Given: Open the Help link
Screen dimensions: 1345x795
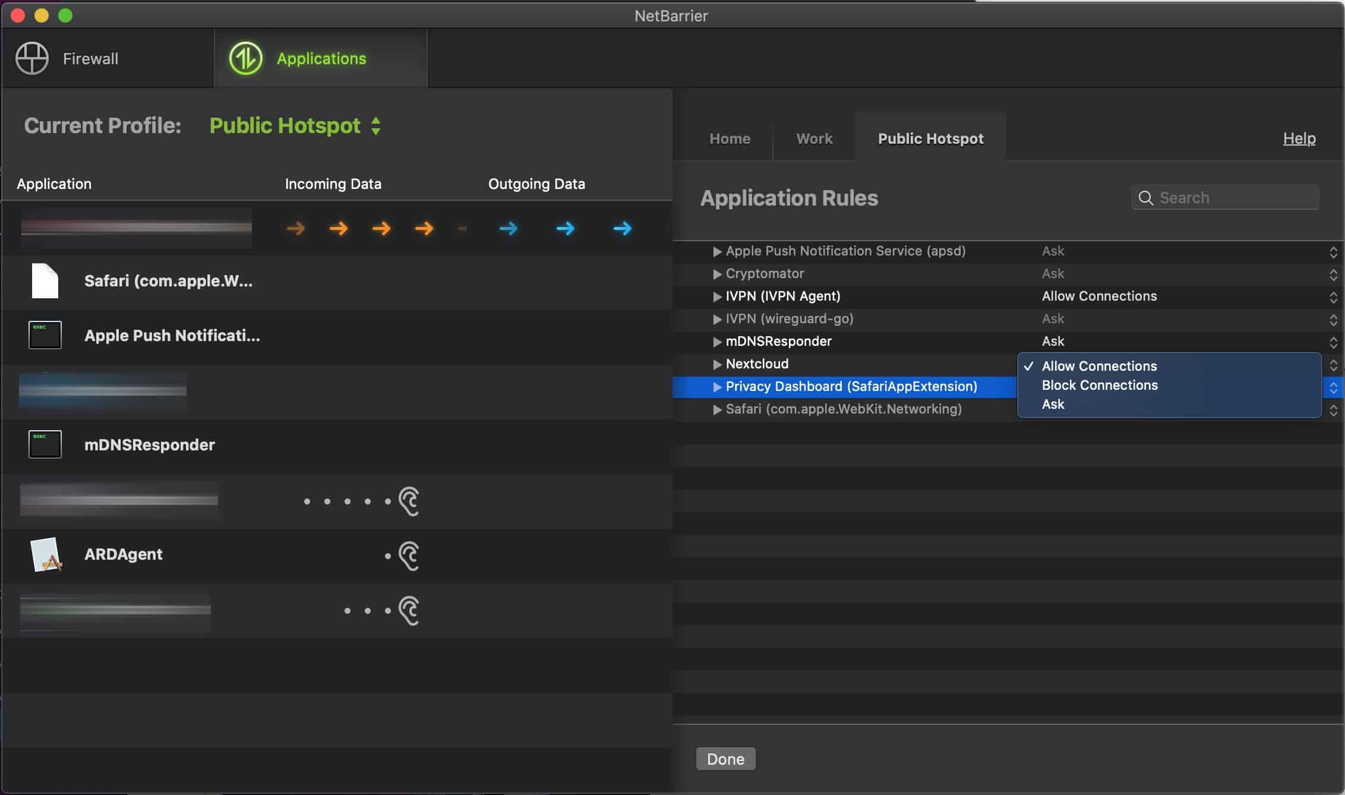Looking at the screenshot, I should [1299, 138].
